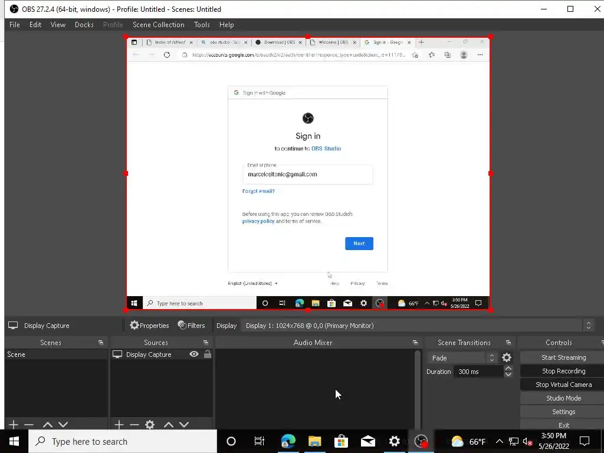Pop out the Audio Mixer dock

tap(415, 343)
